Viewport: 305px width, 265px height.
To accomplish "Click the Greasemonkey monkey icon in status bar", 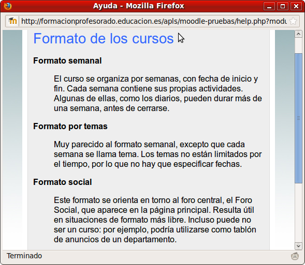I will point(295,256).
